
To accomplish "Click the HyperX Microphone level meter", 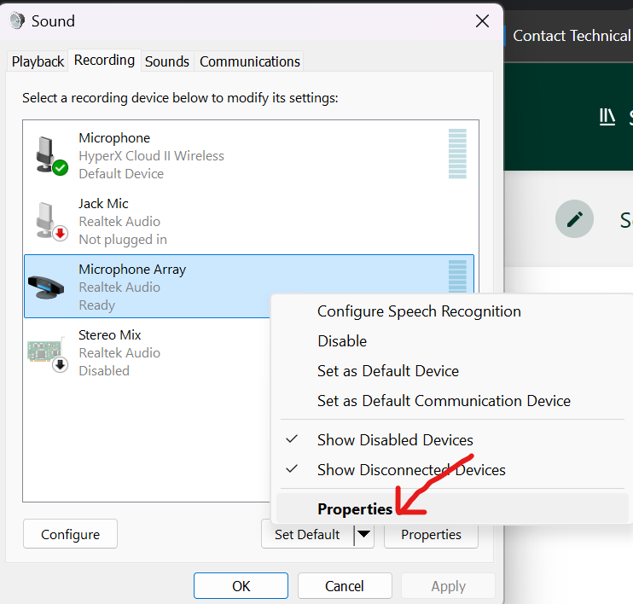I will [x=457, y=154].
